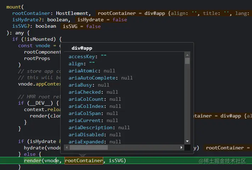Image resolution: width=252 pixels, height=170 pixels.
Task: Click vnode in the highlighted render call
Action: tap(52, 160)
